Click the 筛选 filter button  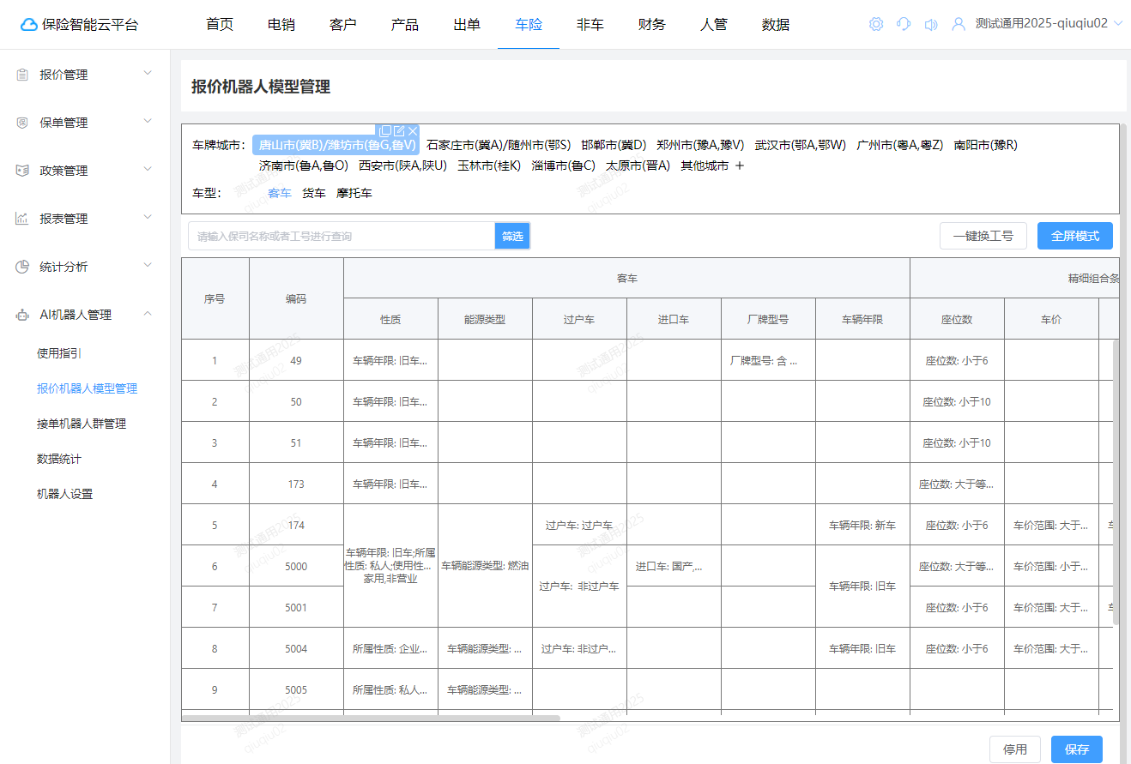tap(512, 236)
